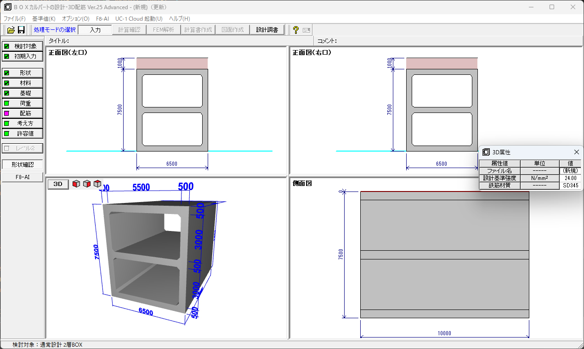Open the 許容値 input button

click(x=23, y=133)
